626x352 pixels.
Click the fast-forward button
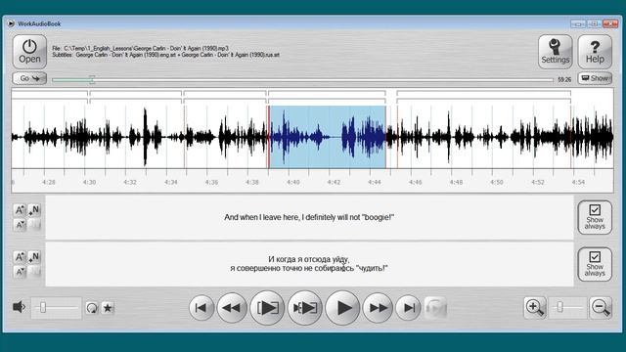pyautogui.click(x=378, y=308)
